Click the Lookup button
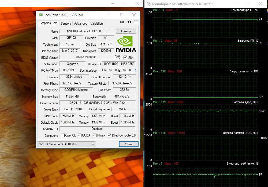Screen dimensions: 268x187 (x=126, y=31)
